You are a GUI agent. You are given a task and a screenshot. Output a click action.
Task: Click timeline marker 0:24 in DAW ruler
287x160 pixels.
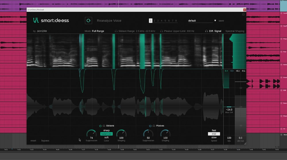click(x=45, y=150)
